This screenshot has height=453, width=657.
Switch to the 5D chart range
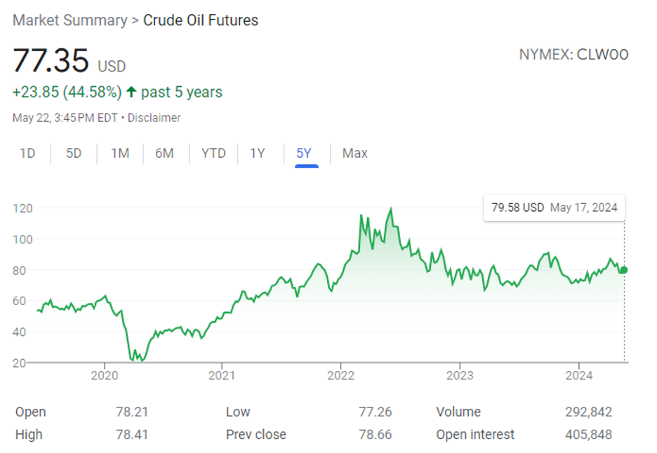coord(74,153)
